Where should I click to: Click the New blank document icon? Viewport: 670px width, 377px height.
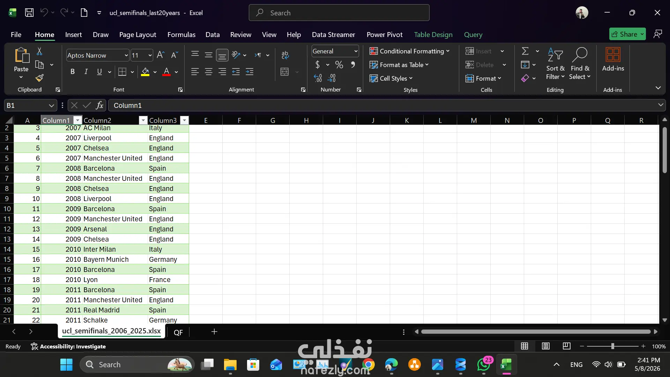point(84,13)
